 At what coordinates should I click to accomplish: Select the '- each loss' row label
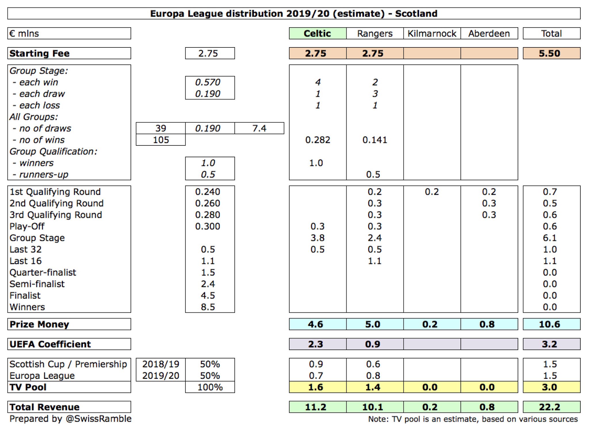36,105
